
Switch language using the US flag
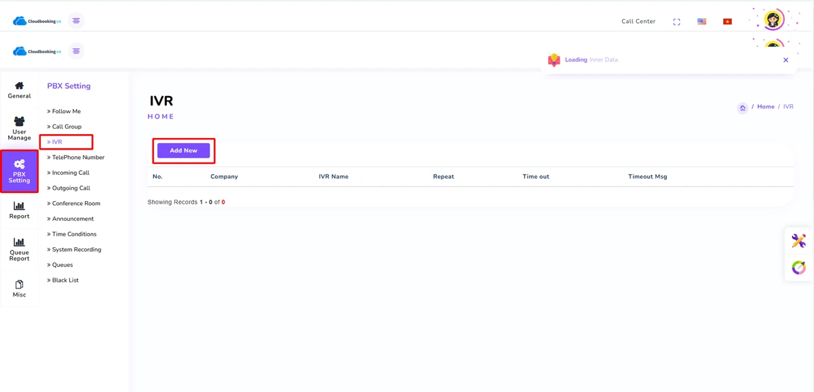pos(701,22)
